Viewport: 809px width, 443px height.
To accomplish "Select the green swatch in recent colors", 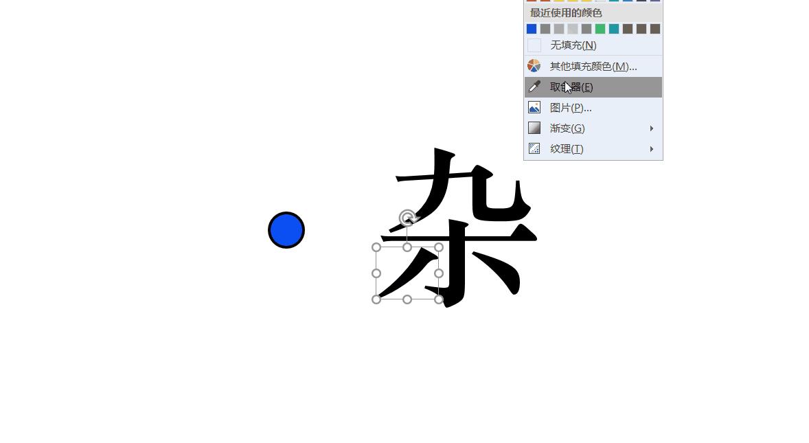I will (600, 28).
